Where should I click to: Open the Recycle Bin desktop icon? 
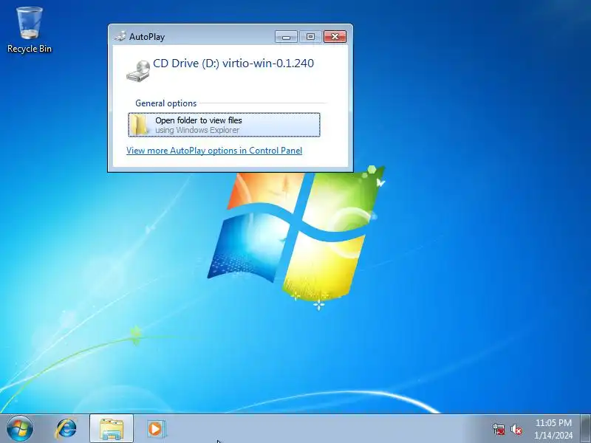[x=30, y=30]
